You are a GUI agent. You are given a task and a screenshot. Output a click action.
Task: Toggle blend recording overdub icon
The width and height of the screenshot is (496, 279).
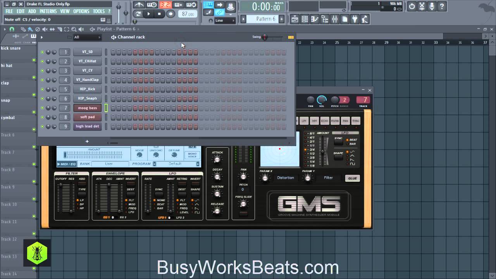(178, 5)
